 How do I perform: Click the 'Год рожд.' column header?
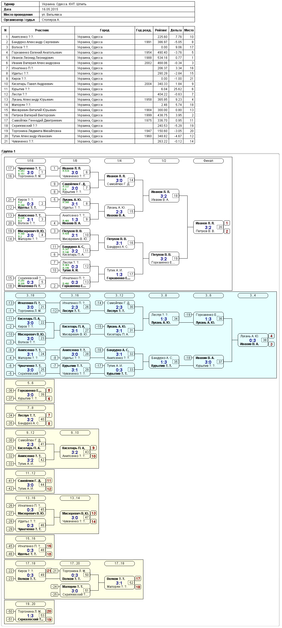144,30
